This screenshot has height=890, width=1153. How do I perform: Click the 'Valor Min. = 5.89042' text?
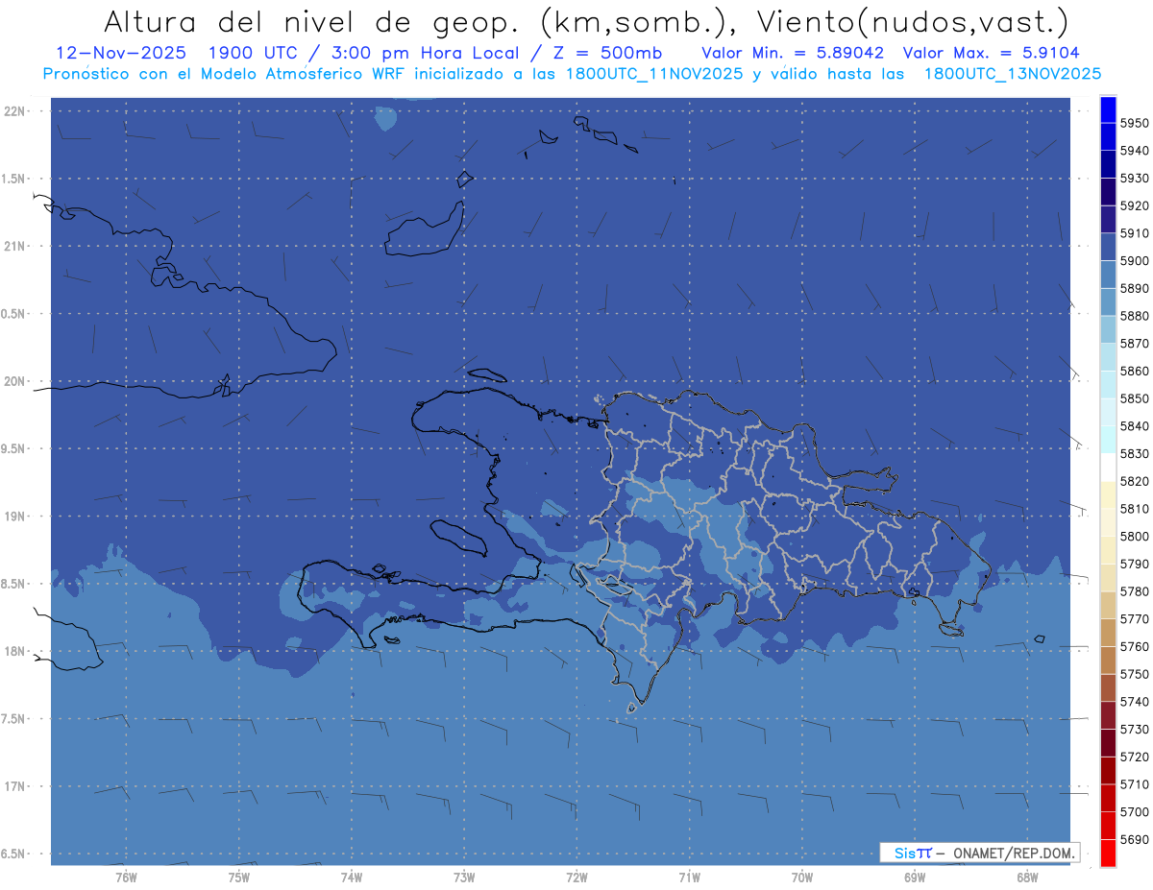[x=793, y=53]
